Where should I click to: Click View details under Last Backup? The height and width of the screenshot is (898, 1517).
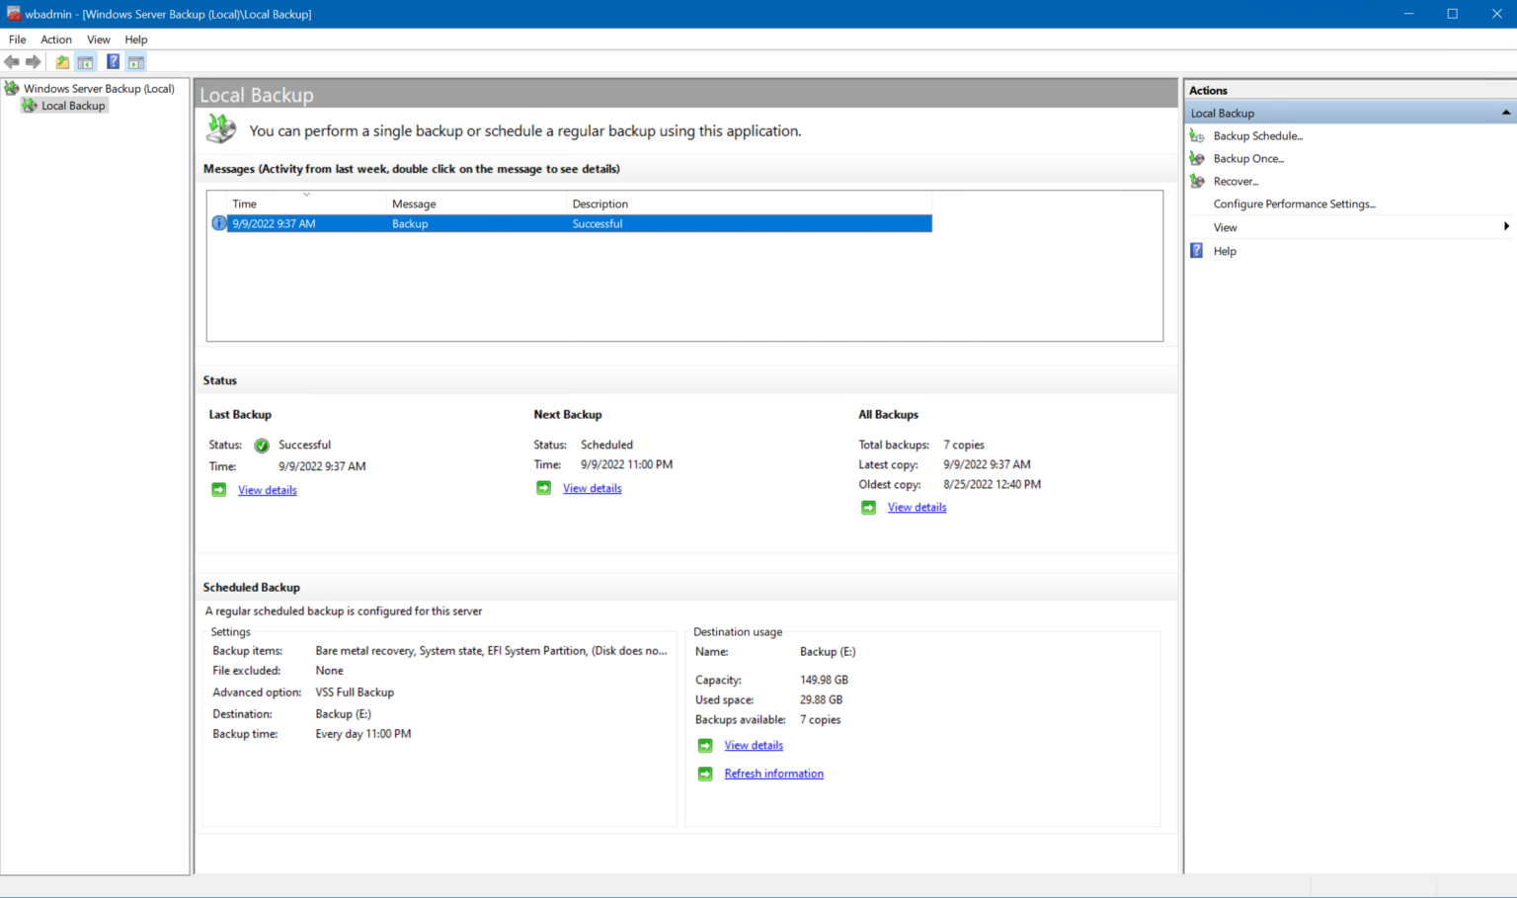coord(267,489)
